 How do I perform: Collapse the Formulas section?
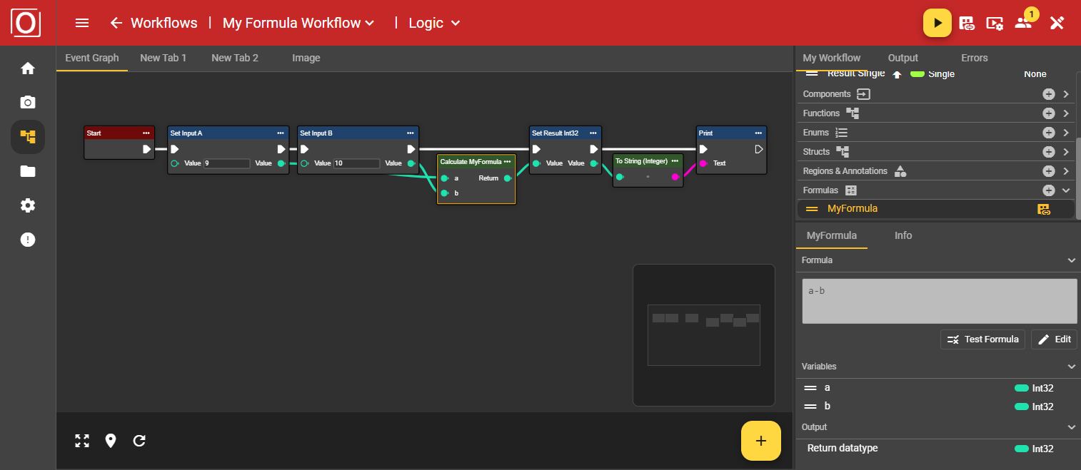coord(1066,190)
